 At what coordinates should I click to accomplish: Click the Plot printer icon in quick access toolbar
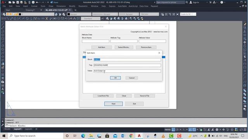point(33,2)
